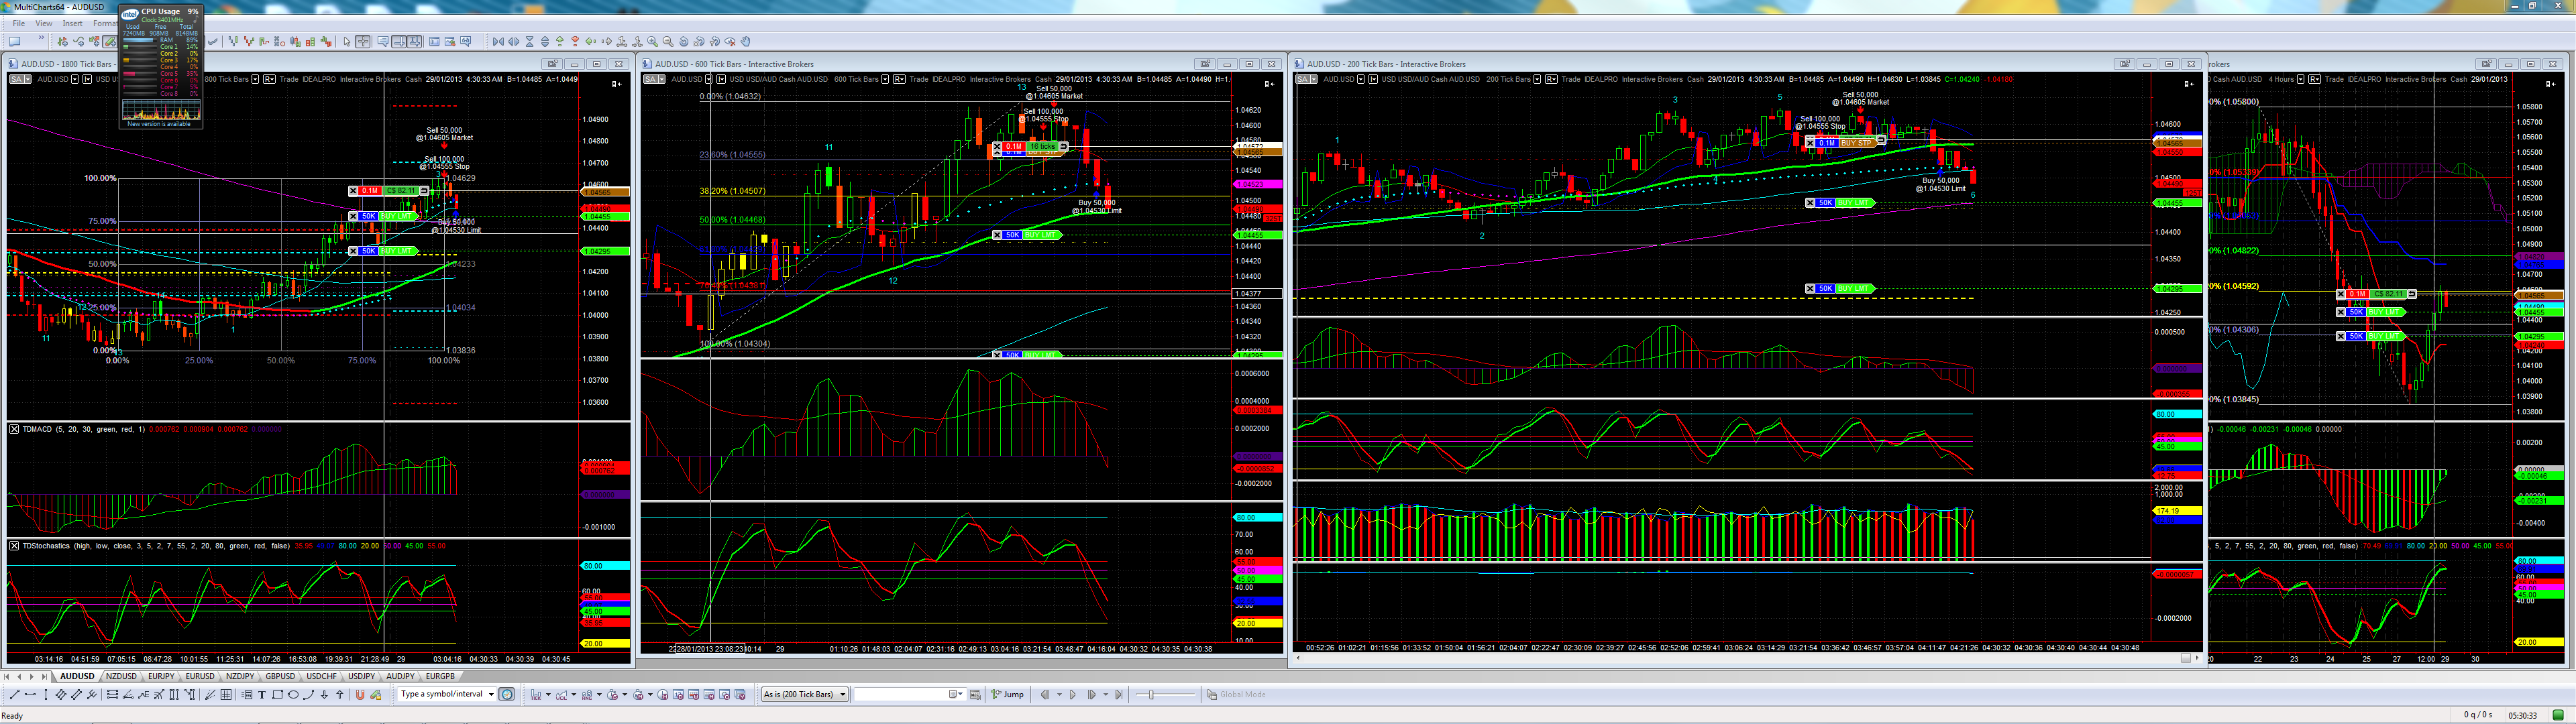Click the red down arrow toolbar icon
The height and width of the screenshot is (724, 2576).
click(575, 41)
